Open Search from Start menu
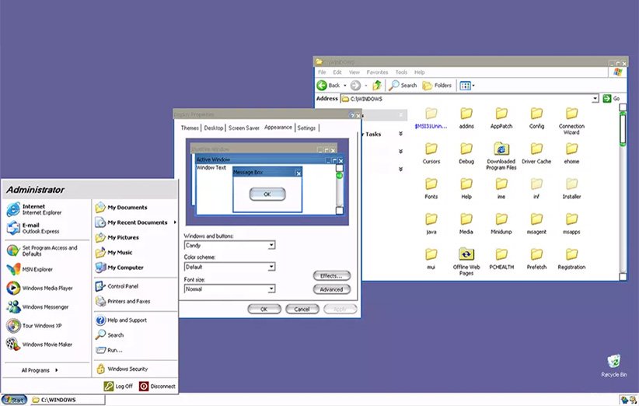639x406 pixels. [109, 334]
